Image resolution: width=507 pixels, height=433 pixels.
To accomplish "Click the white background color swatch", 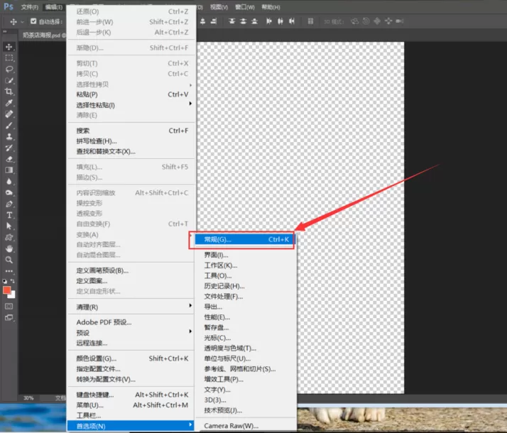I will coord(13,295).
